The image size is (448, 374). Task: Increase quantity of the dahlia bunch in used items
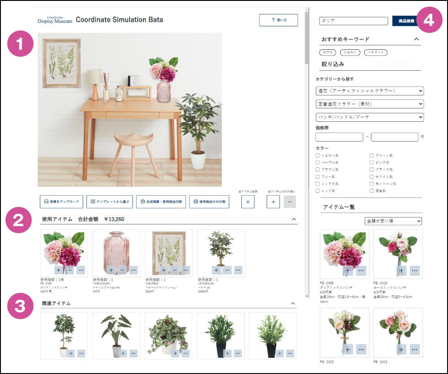(59, 270)
